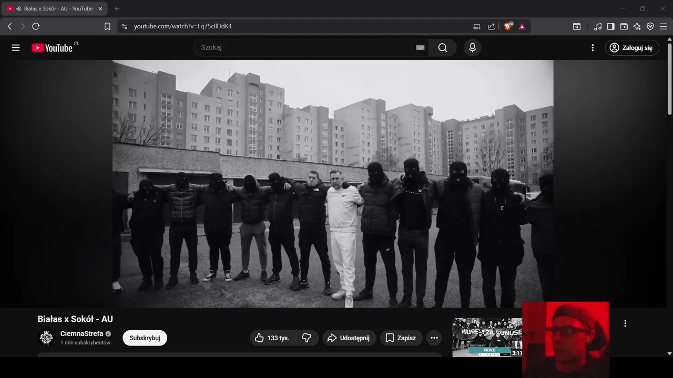
Task: Open the YouTube guide hamburger menu
Action: tap(16, 48)
